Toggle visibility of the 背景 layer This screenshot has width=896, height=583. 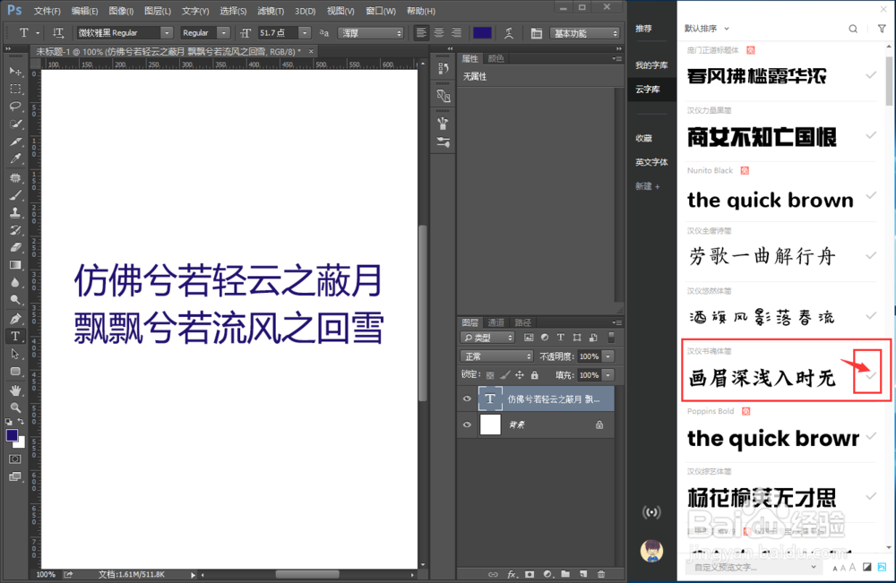click(467, 425)
